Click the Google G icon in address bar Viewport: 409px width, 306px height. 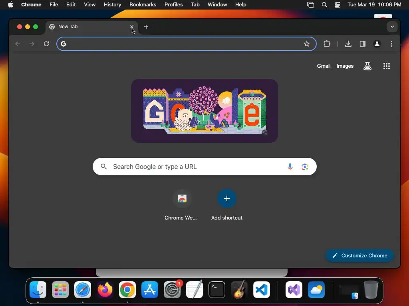click(x=64, y=44)
